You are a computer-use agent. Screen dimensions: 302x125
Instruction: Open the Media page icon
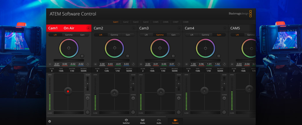coord(143,121)
